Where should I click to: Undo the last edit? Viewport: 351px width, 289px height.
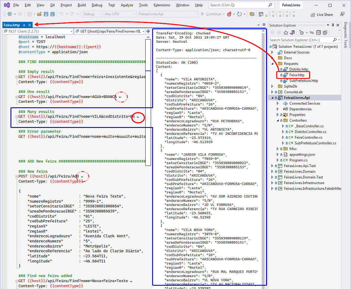pos(62,14)
